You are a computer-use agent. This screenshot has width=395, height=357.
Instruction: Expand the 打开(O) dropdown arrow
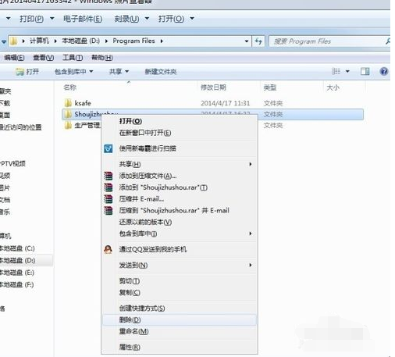[x=192, y=19]
